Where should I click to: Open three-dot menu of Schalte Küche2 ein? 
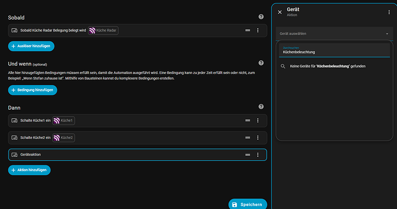pyautogui.click(x=258, y=138)
